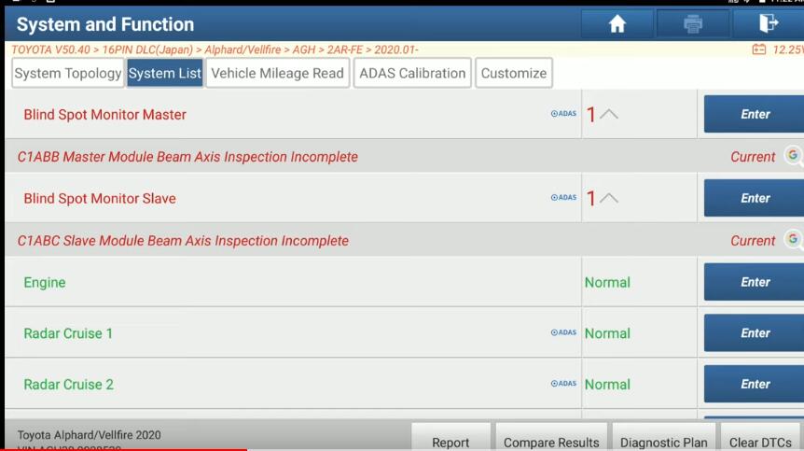The width and height of the screenshot is (804, 451).
Task: Open the Vehicle Mileage Read tab
Action: coord(277,73)
